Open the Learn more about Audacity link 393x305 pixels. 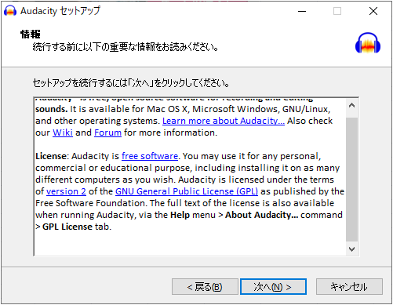click(x=224, y=121)
